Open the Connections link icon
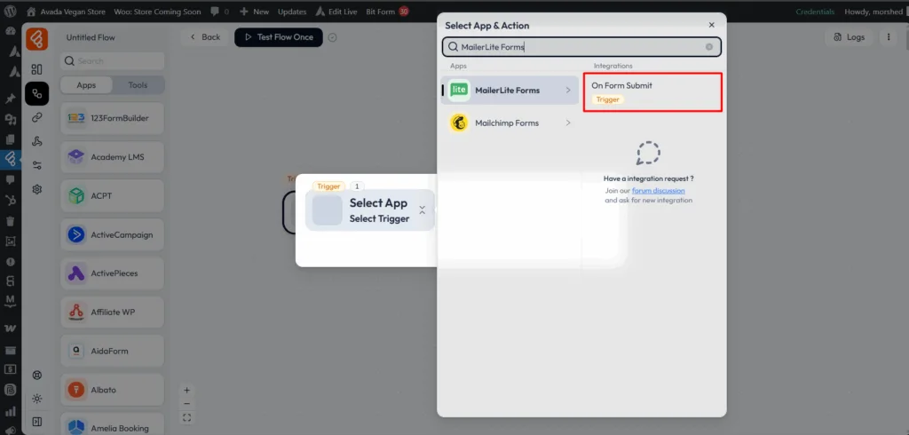Viewport: 909px width, 435px height. (x=37, y=117)
